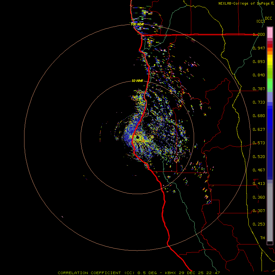
Task: Click the 0.787 legend value
Action: pyautogui.click(x=259, y=89)
